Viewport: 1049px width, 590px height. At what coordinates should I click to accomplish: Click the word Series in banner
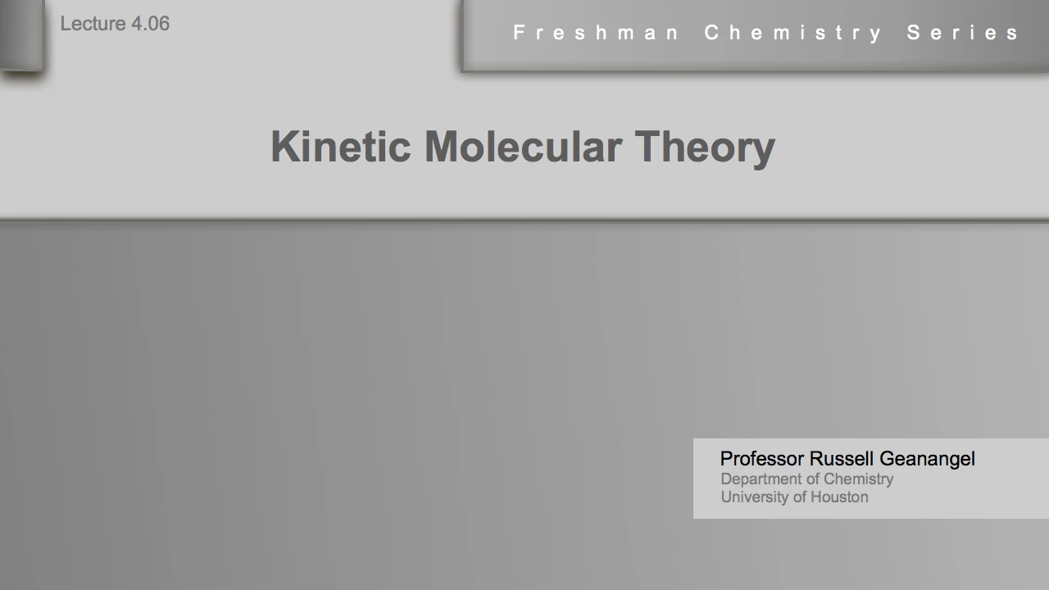[x=963, y=33]
